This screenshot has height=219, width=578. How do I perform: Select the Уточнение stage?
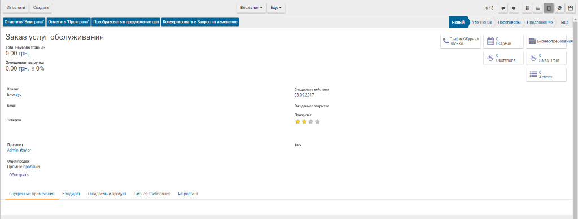482,22
